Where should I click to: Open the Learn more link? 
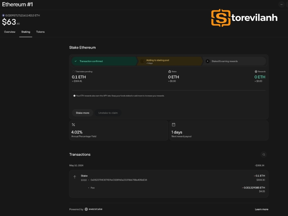click(x=262, y=209)
